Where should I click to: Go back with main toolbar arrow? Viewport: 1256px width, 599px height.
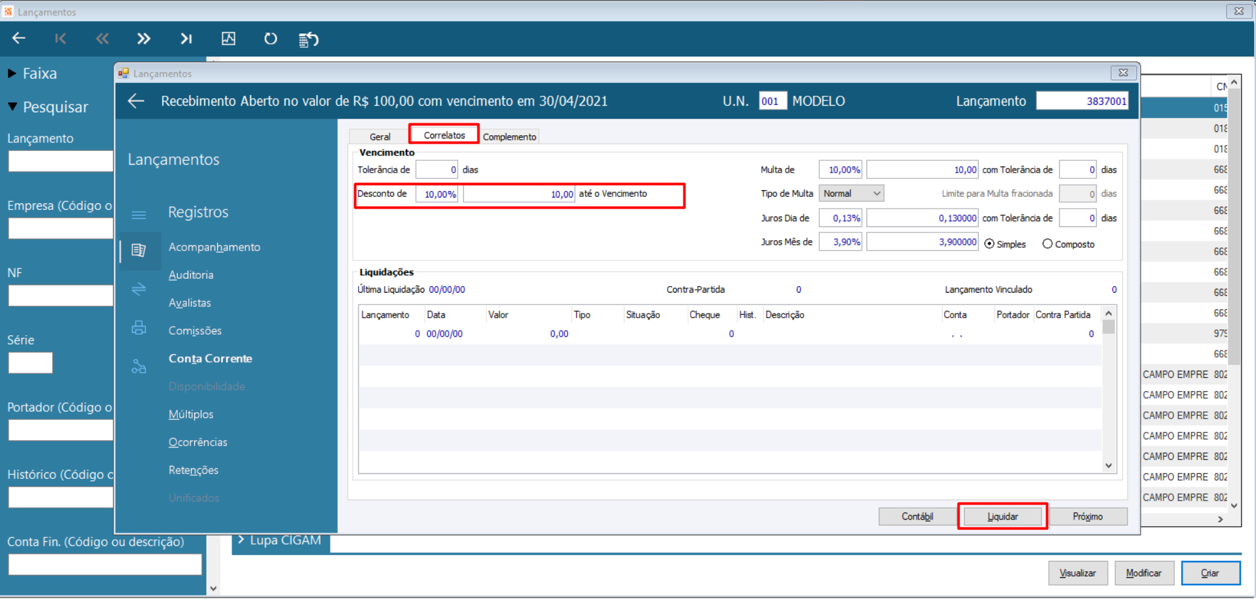tap(19, 39)
